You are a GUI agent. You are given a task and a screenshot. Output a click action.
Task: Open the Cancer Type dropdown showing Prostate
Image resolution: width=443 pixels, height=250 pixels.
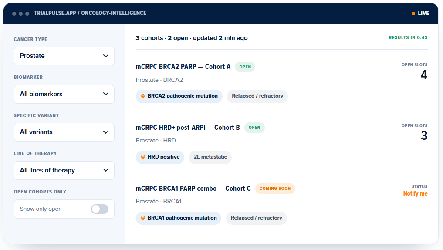coord(64,56)
